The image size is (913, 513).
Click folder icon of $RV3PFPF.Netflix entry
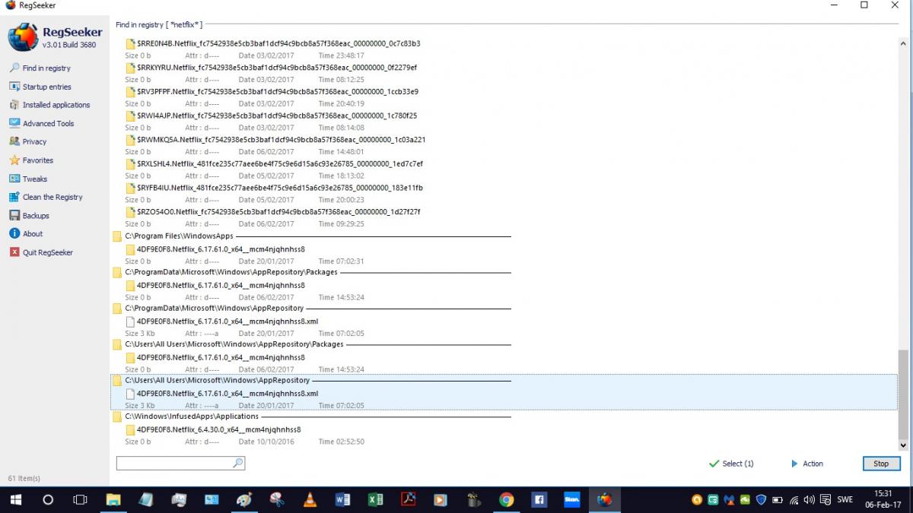click(x=130, y=92)
